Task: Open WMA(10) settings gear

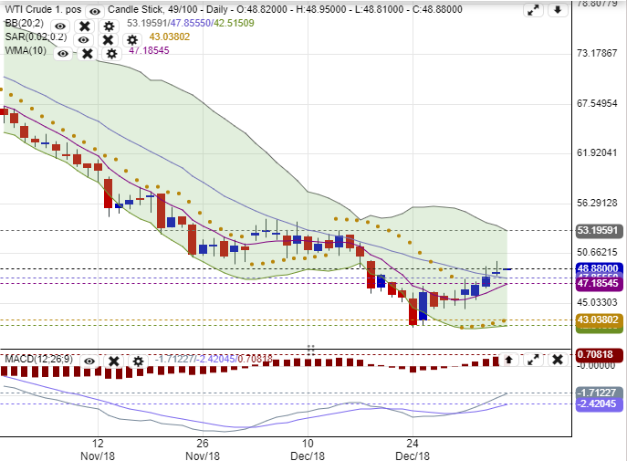Action: 111,54
